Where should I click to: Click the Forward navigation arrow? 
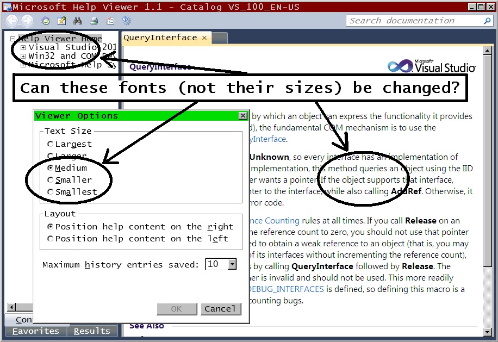click(27, 21)
